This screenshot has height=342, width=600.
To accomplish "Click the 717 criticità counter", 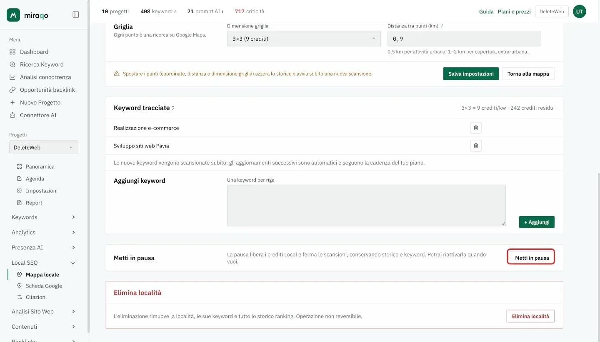I will [x=249, y=12].
